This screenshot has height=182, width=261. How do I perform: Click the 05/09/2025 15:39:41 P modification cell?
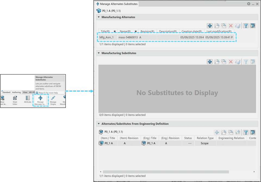(219, 37)
